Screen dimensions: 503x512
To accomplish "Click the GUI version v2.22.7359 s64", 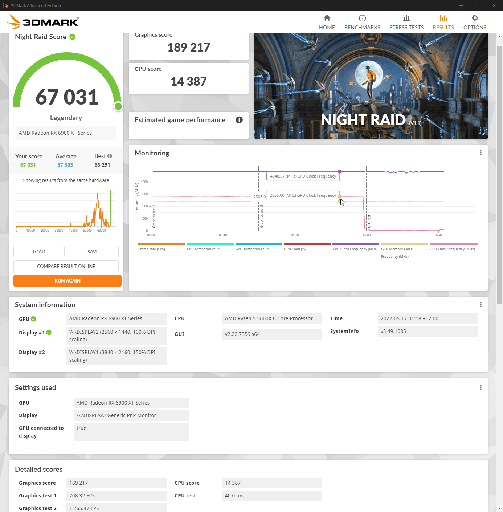I will (x=272, y=334).
